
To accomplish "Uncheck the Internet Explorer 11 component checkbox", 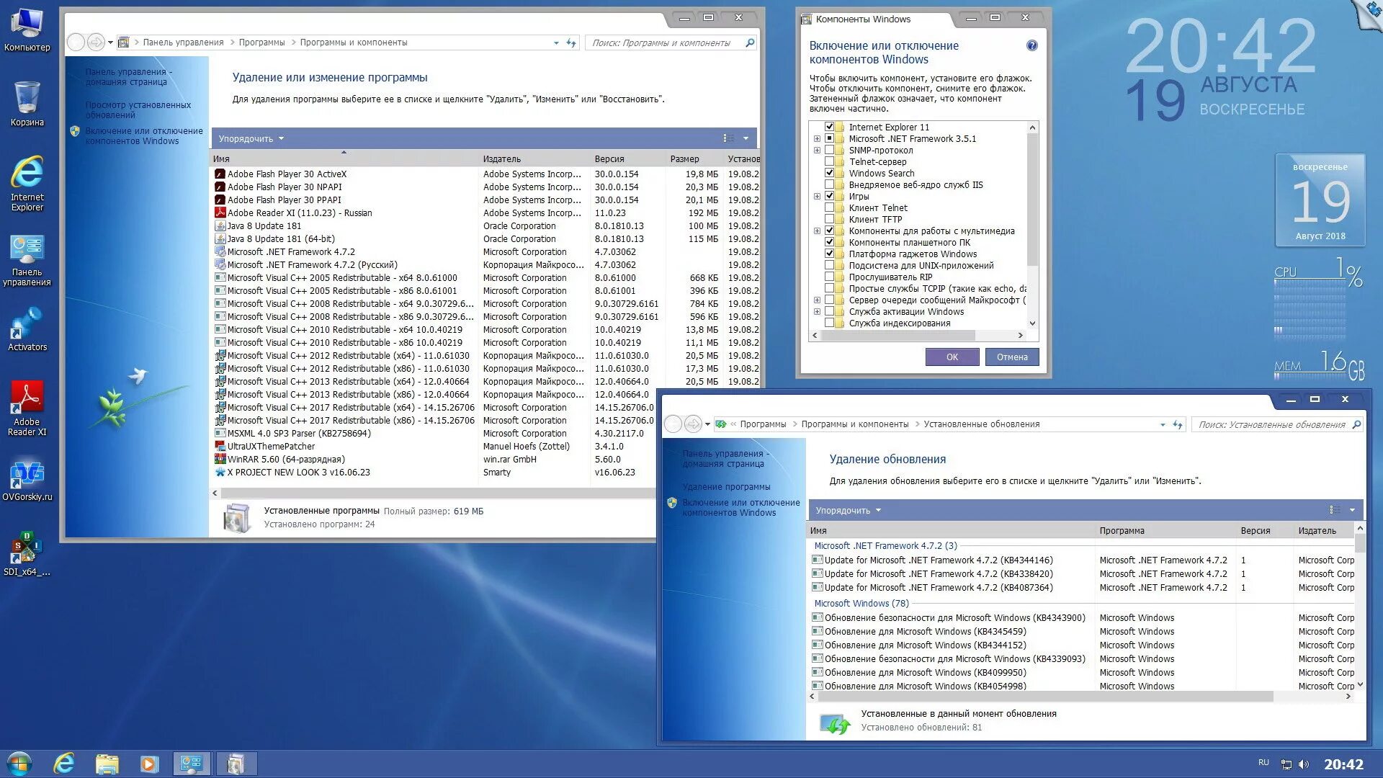I will pos(829,128).
